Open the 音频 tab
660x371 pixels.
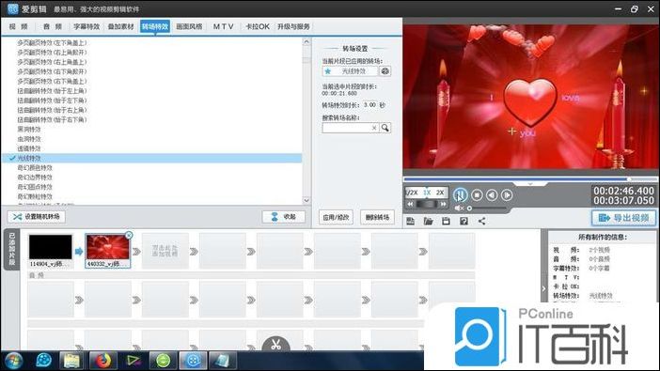pos(53,26)
